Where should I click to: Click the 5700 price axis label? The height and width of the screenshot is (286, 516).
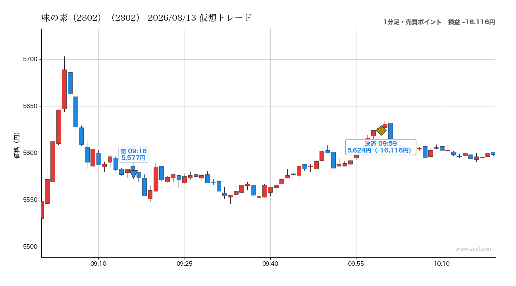click(30, 59)
